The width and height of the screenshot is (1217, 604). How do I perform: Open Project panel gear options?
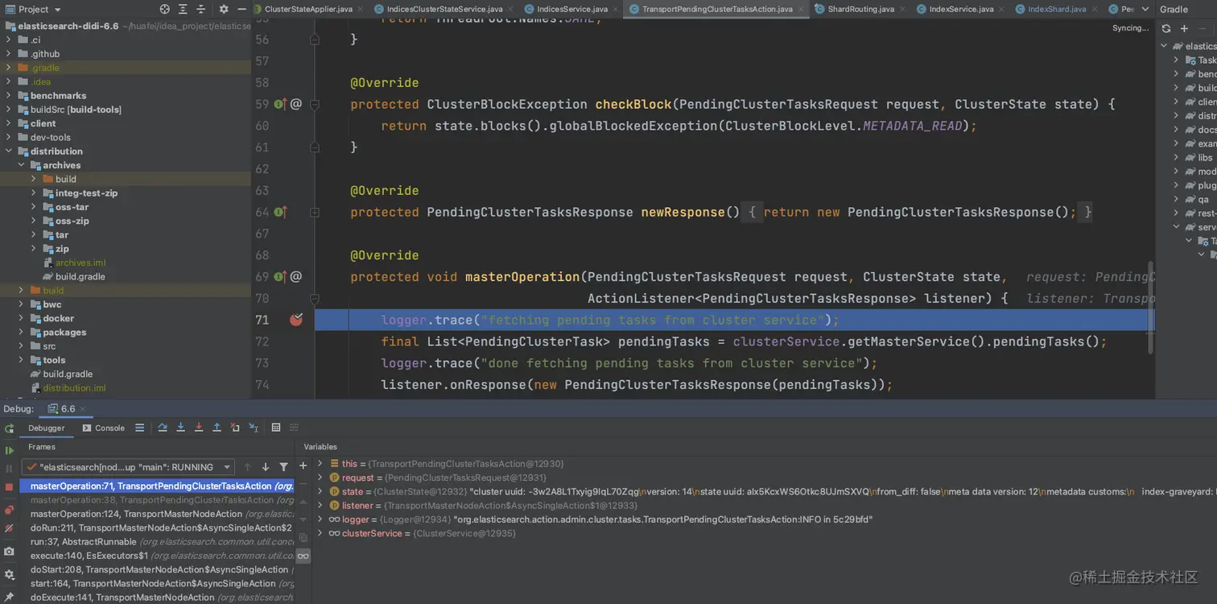pyautogui.click(x=224, y=9)
